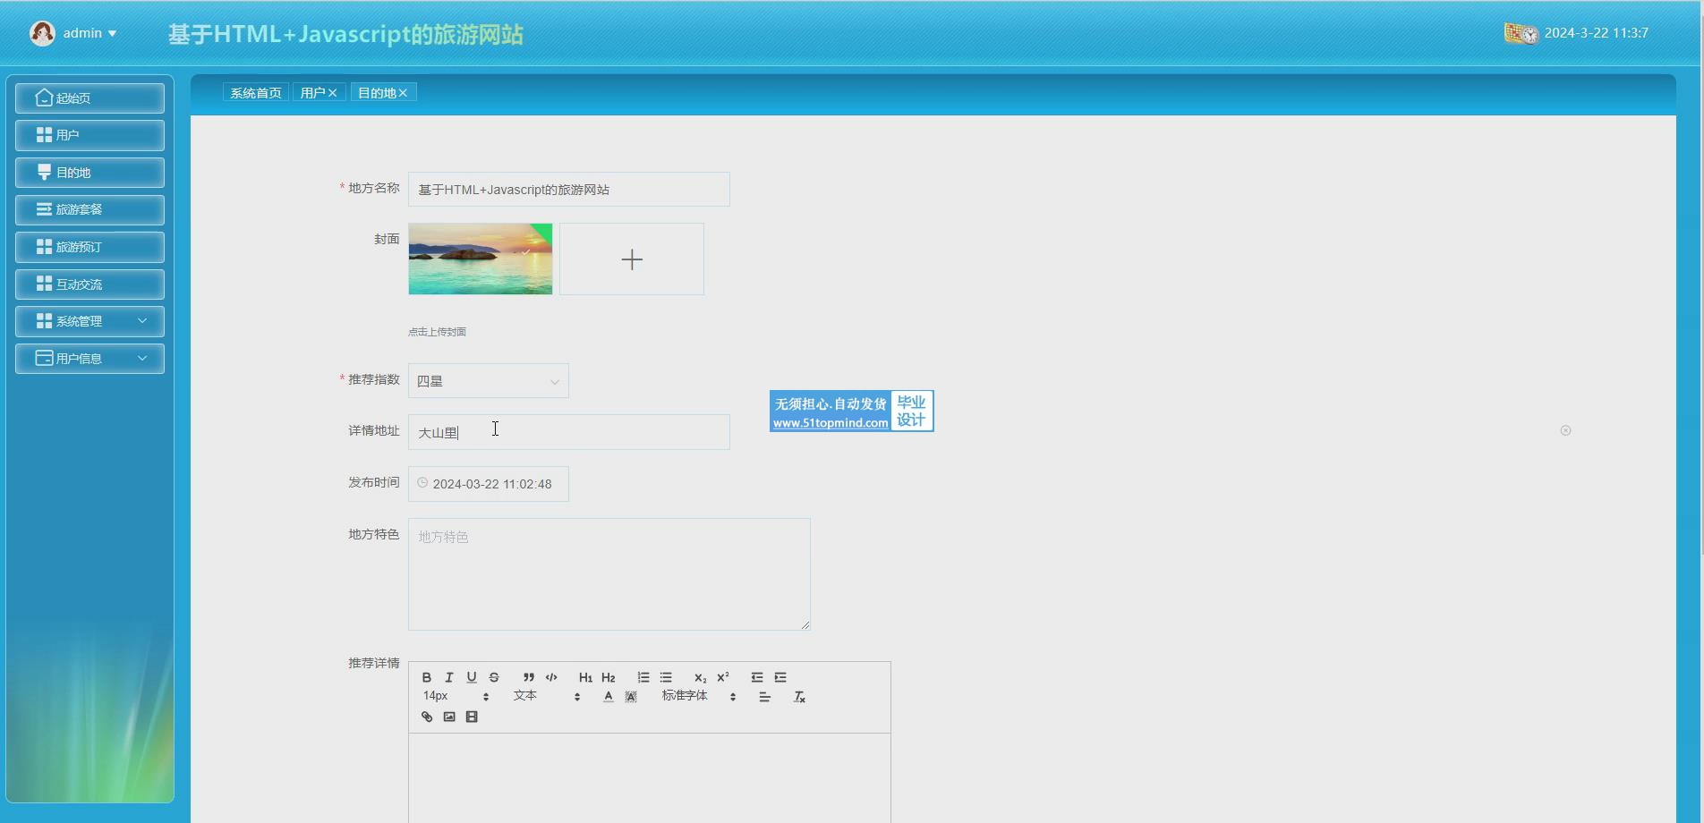Select the uploaded sunset cover thumbnail

(481, 259)
